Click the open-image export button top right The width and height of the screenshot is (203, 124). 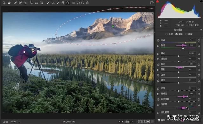pos(152,3)
